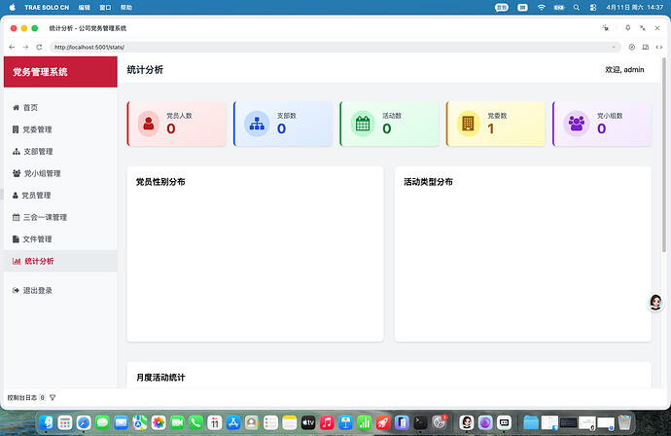Screen dimensions: 671x436
Task: Click the browser back arrow
Action: [x=12, y=47]
